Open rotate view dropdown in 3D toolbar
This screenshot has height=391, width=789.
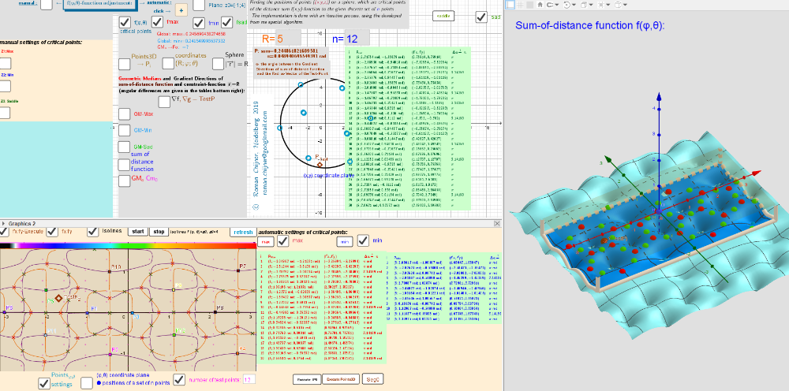pos(574,5)
